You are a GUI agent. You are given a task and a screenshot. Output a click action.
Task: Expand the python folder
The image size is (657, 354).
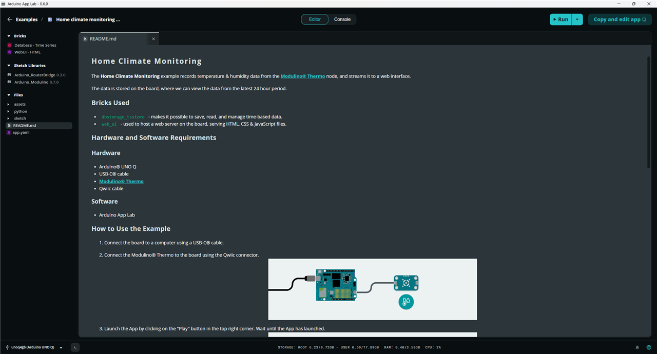[x=8, y=111]
